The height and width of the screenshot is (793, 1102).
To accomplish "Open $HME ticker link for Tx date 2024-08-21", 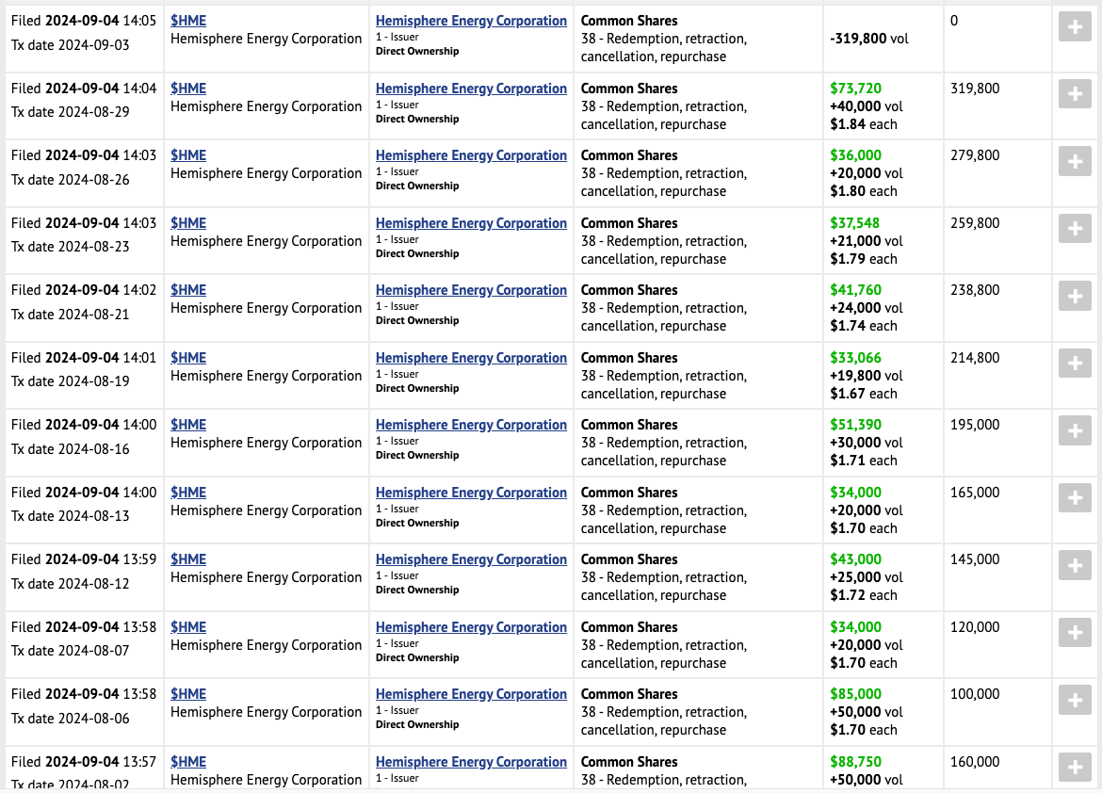I will pyautogui.click(x=188, y=290).
